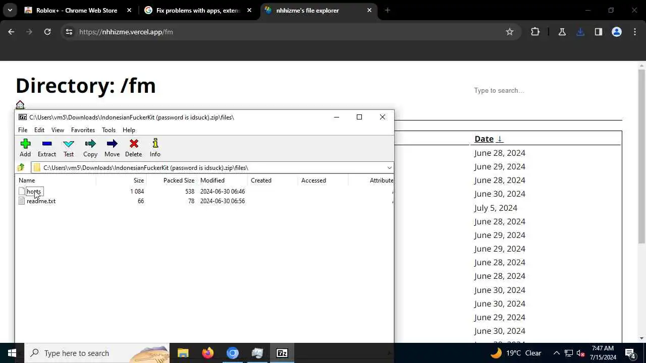This screenshot has height=363, width=646.
Task: Choose the Move toolbar icon
Action: click(x=112, y=148)
